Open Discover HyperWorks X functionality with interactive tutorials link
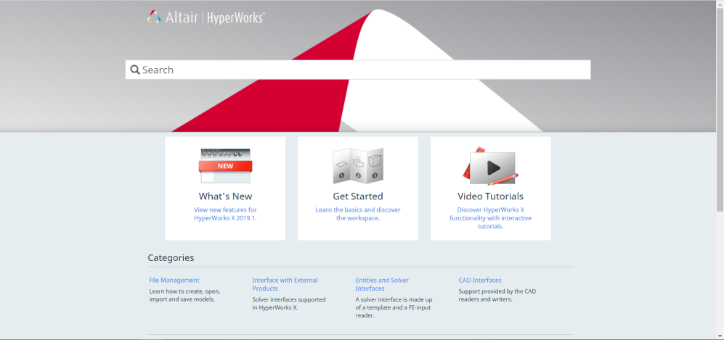Viewport: 724px width, 340px height. (490, 218)
